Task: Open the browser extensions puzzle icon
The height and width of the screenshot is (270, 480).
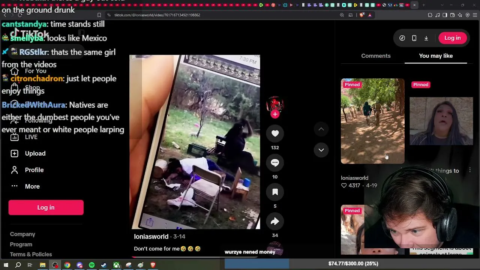Action: (x=430, y=15)
